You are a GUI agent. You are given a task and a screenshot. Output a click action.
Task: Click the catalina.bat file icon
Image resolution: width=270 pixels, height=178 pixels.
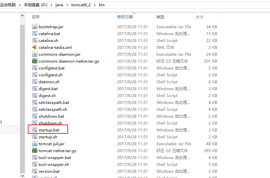coord(35,33)
